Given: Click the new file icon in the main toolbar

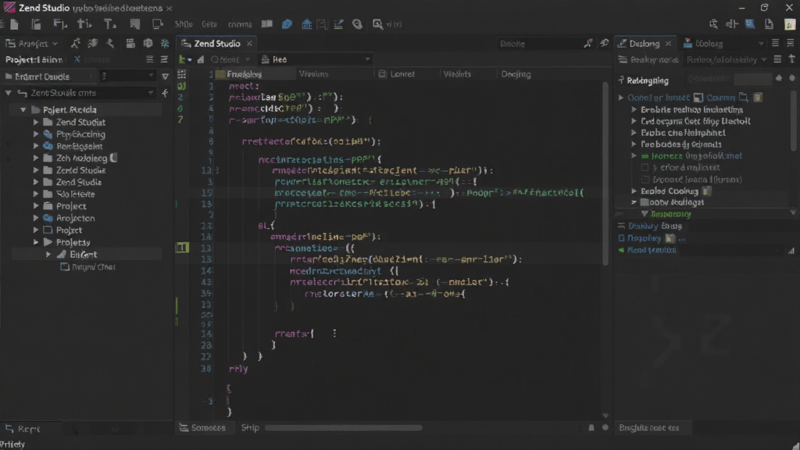Looking at the screenshot, I should point(14,24).
